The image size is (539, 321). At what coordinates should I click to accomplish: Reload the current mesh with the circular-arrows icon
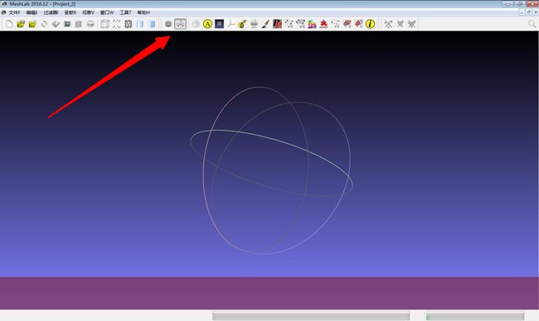pos(44,24)
